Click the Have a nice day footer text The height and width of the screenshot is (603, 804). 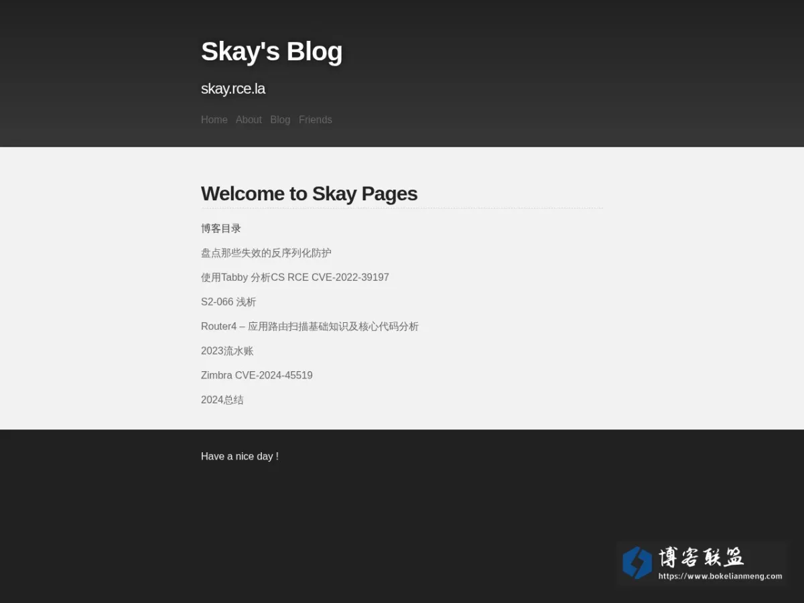coord(240,456)
